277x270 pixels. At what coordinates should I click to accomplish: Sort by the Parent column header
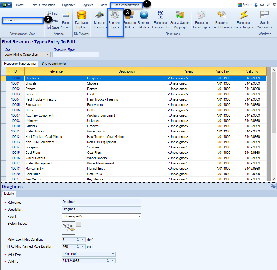tap(188, 71)
